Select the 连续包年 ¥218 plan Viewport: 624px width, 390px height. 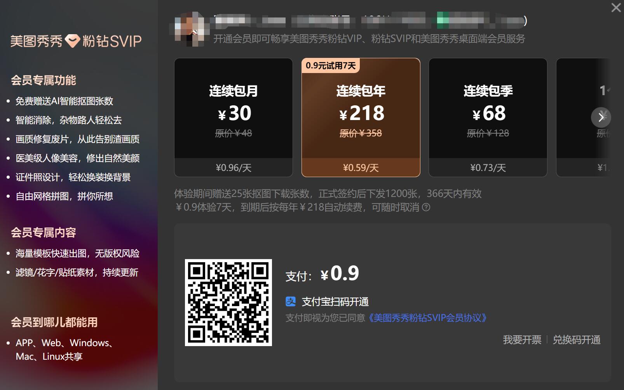[361, 117]
